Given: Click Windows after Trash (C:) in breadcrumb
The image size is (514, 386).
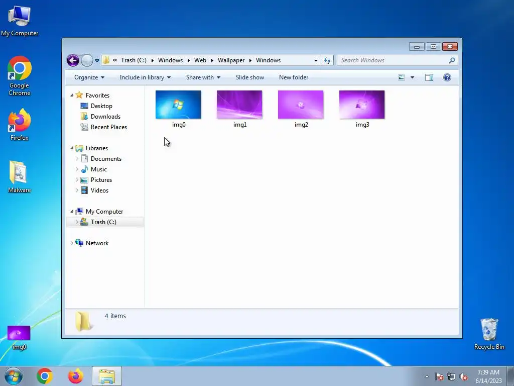Looking at the screenshot, I should tap(171, 60).
